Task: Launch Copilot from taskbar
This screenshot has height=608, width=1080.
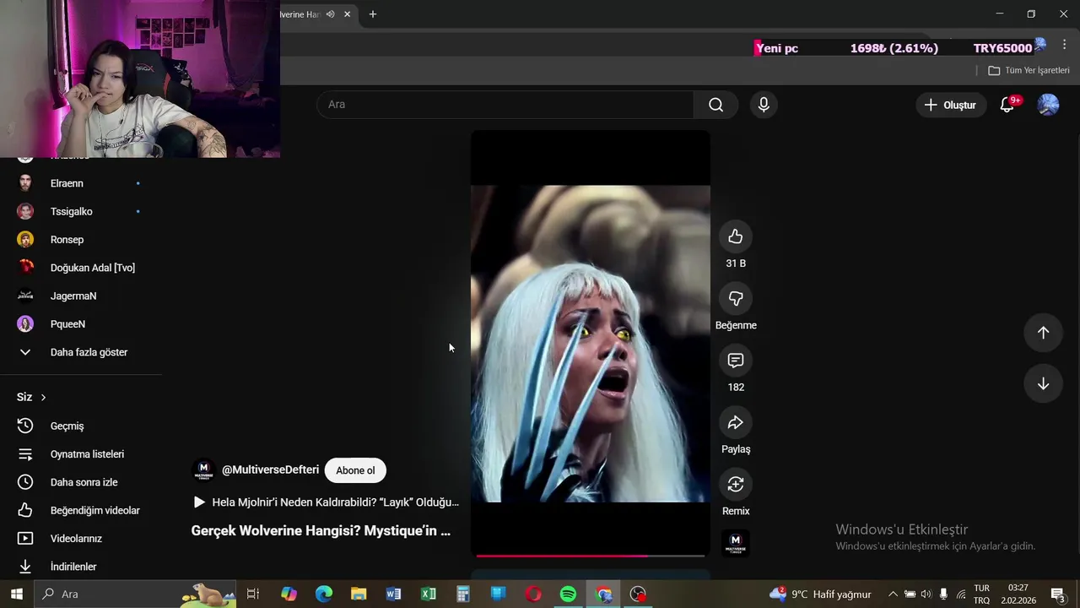Action: point(289,594)
